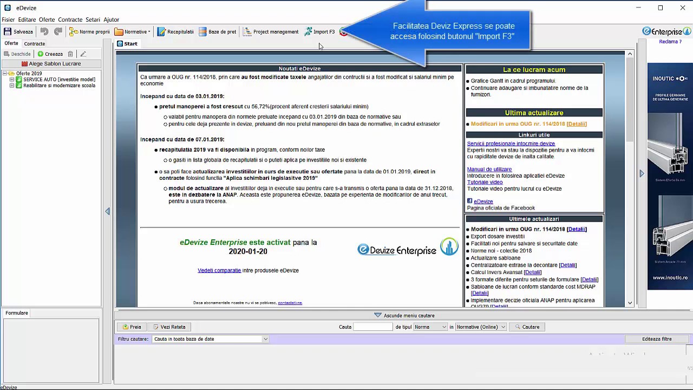Click the Cauta text field
This screenshot has width=693, height=390.
point(372,327)
